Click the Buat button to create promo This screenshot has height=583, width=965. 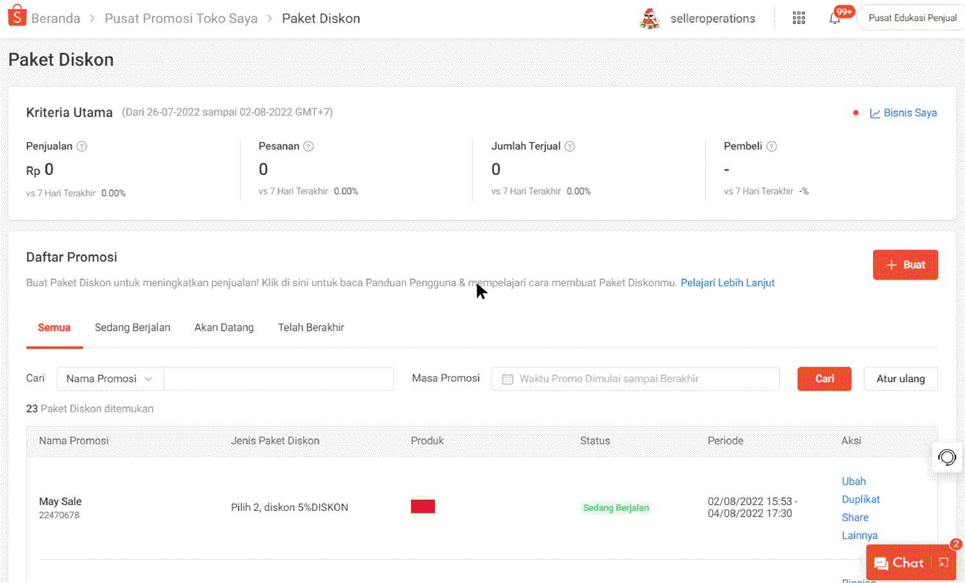pos(905,265)
